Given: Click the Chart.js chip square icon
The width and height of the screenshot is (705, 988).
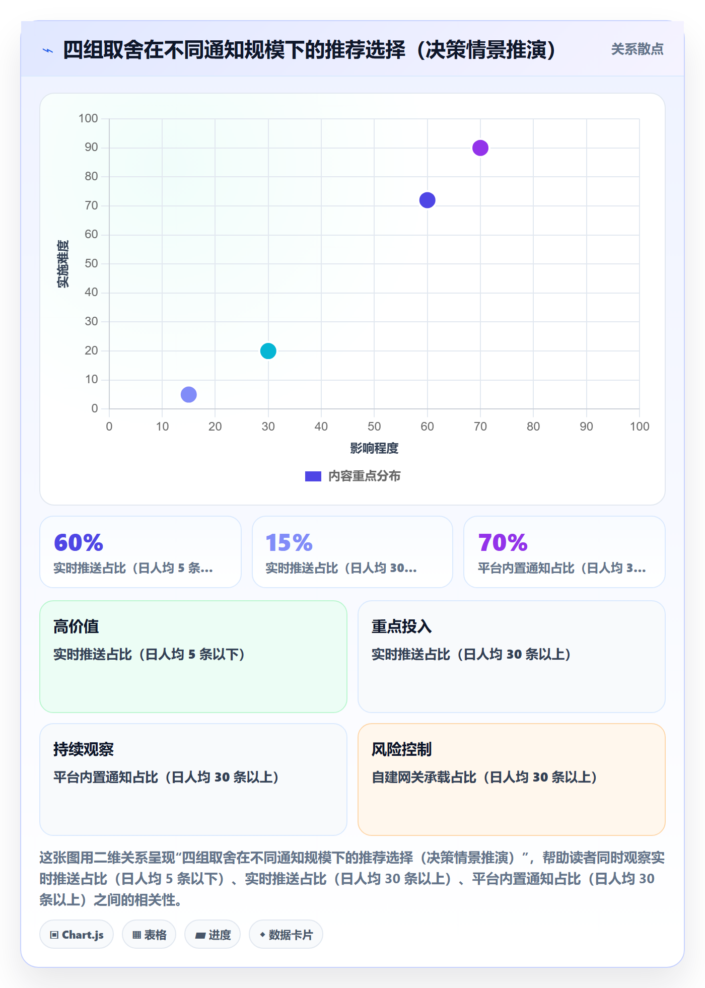Looking at the screenshot, I should 54,935.
